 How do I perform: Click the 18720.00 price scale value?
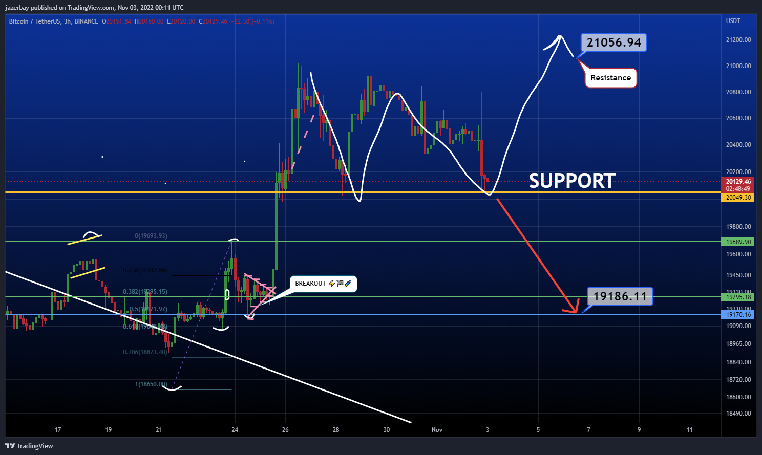pyautogui.click(x=738, y=380)
